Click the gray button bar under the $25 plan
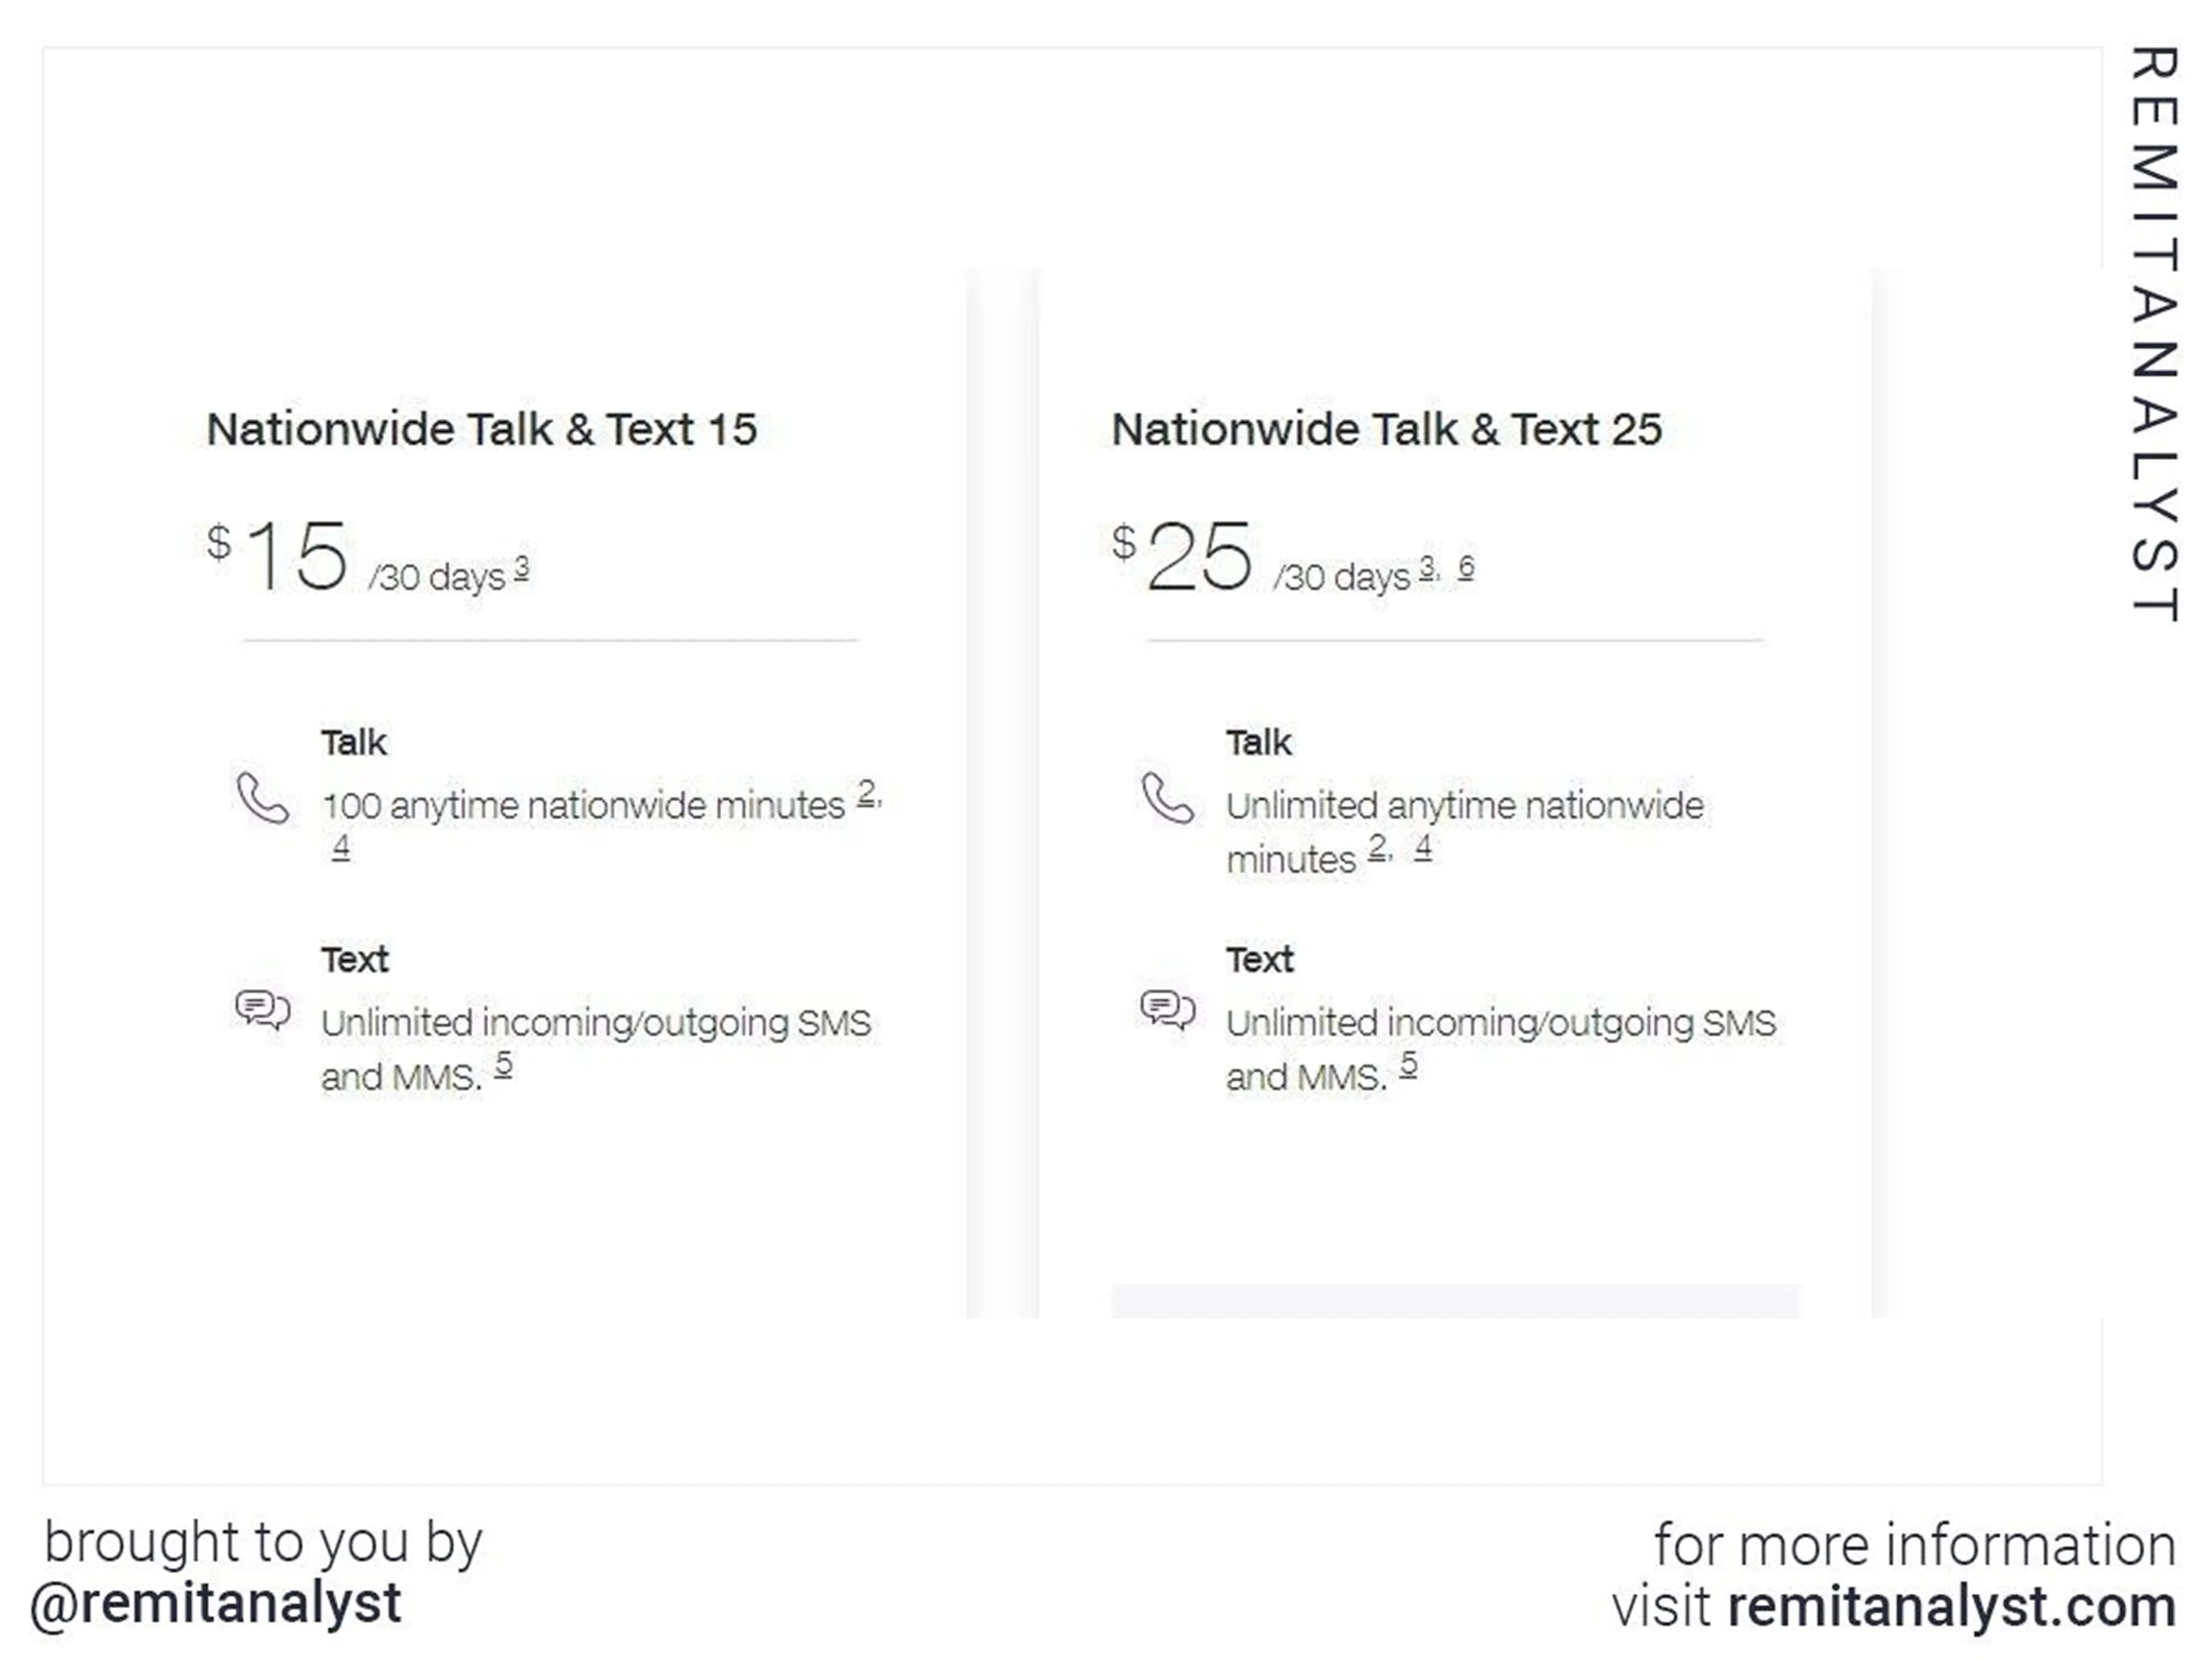This screenshot has width=2212, height=1659. pos(1455,1301)
